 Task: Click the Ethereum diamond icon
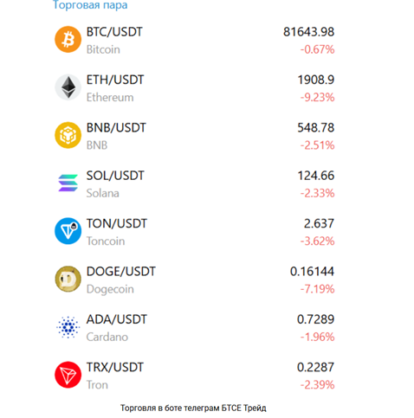click(x=68, y=87)
